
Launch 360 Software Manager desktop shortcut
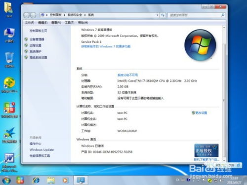9,110
